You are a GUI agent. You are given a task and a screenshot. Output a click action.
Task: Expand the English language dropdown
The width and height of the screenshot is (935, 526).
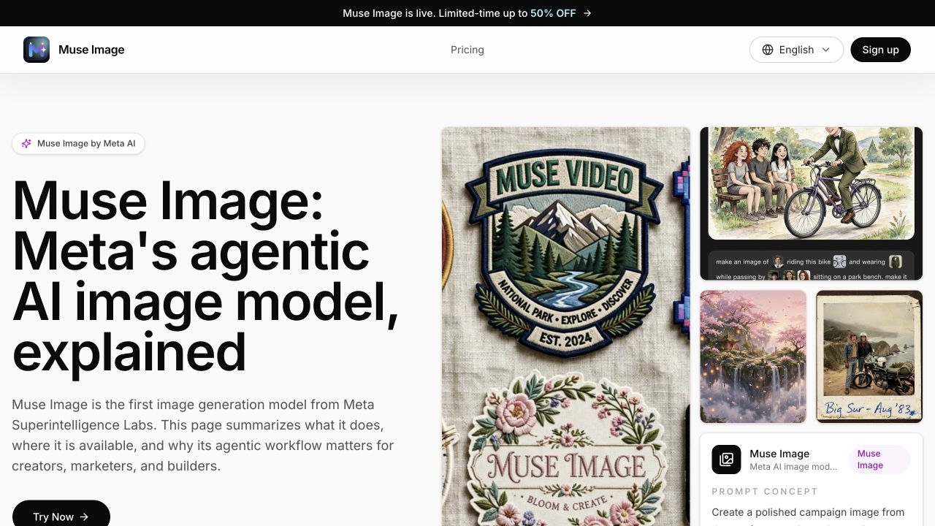[x=796, y=50]
